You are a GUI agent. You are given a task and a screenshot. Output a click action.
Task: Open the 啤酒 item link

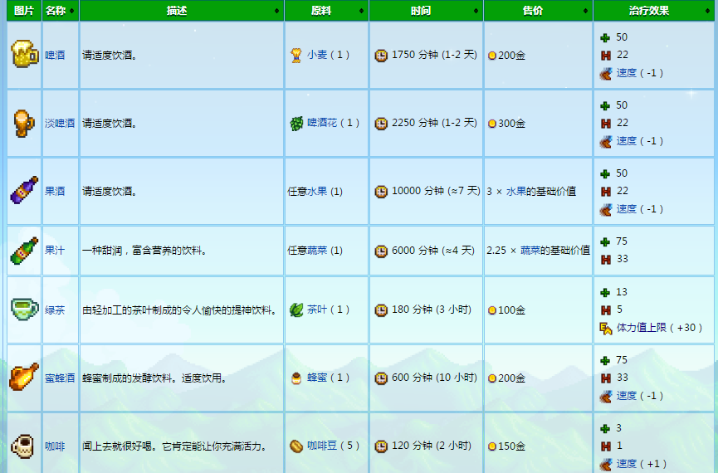click(x=55, y=56)
